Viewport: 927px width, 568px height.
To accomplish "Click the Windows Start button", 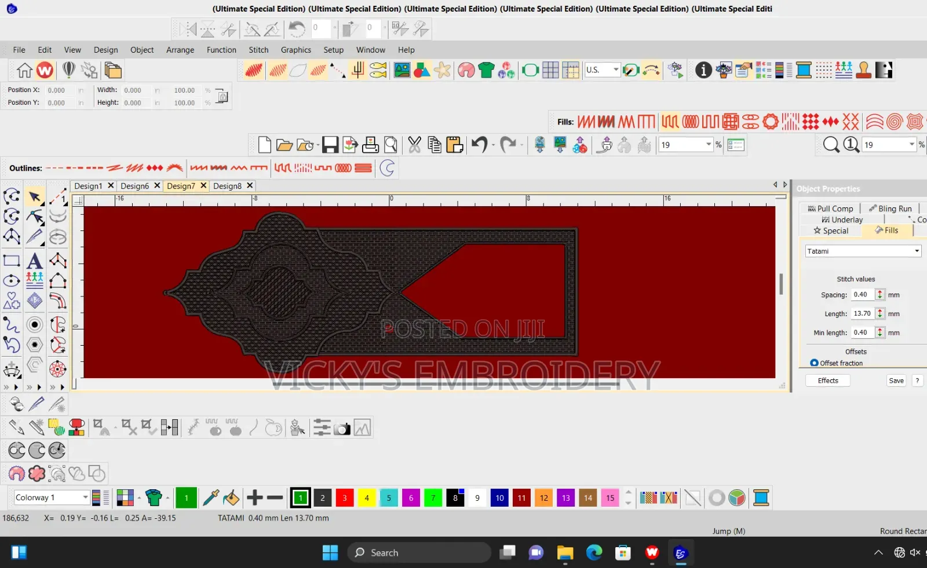I will 330,553.
